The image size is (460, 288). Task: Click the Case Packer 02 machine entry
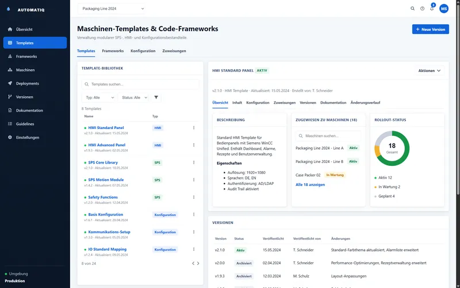click(x=308, y=175)
